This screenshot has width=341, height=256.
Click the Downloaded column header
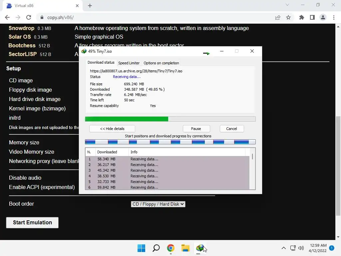[112, 152]
